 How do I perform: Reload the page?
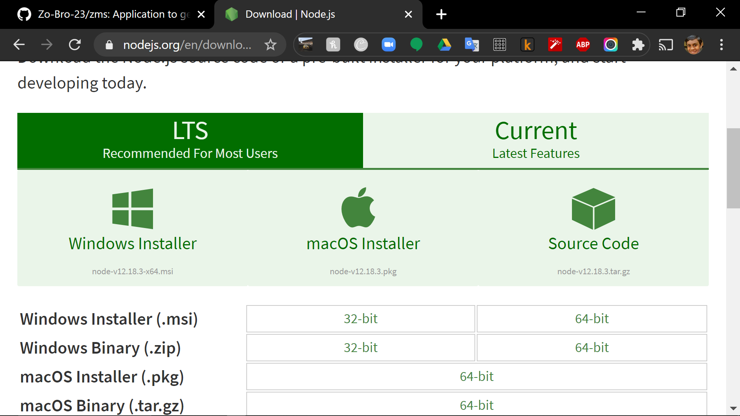point(75,45)
